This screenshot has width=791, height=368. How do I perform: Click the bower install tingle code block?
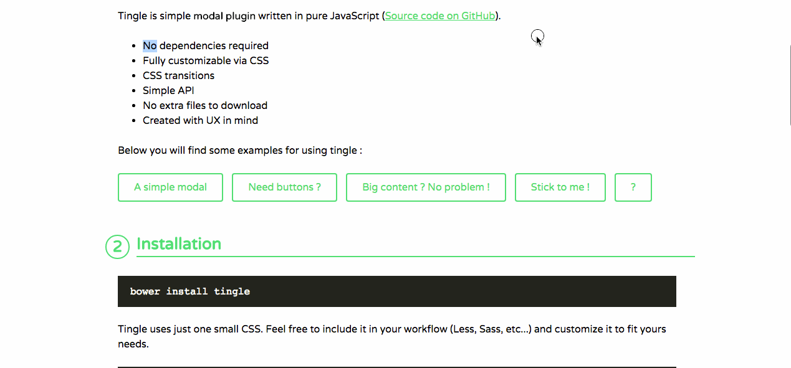point(397,291)
